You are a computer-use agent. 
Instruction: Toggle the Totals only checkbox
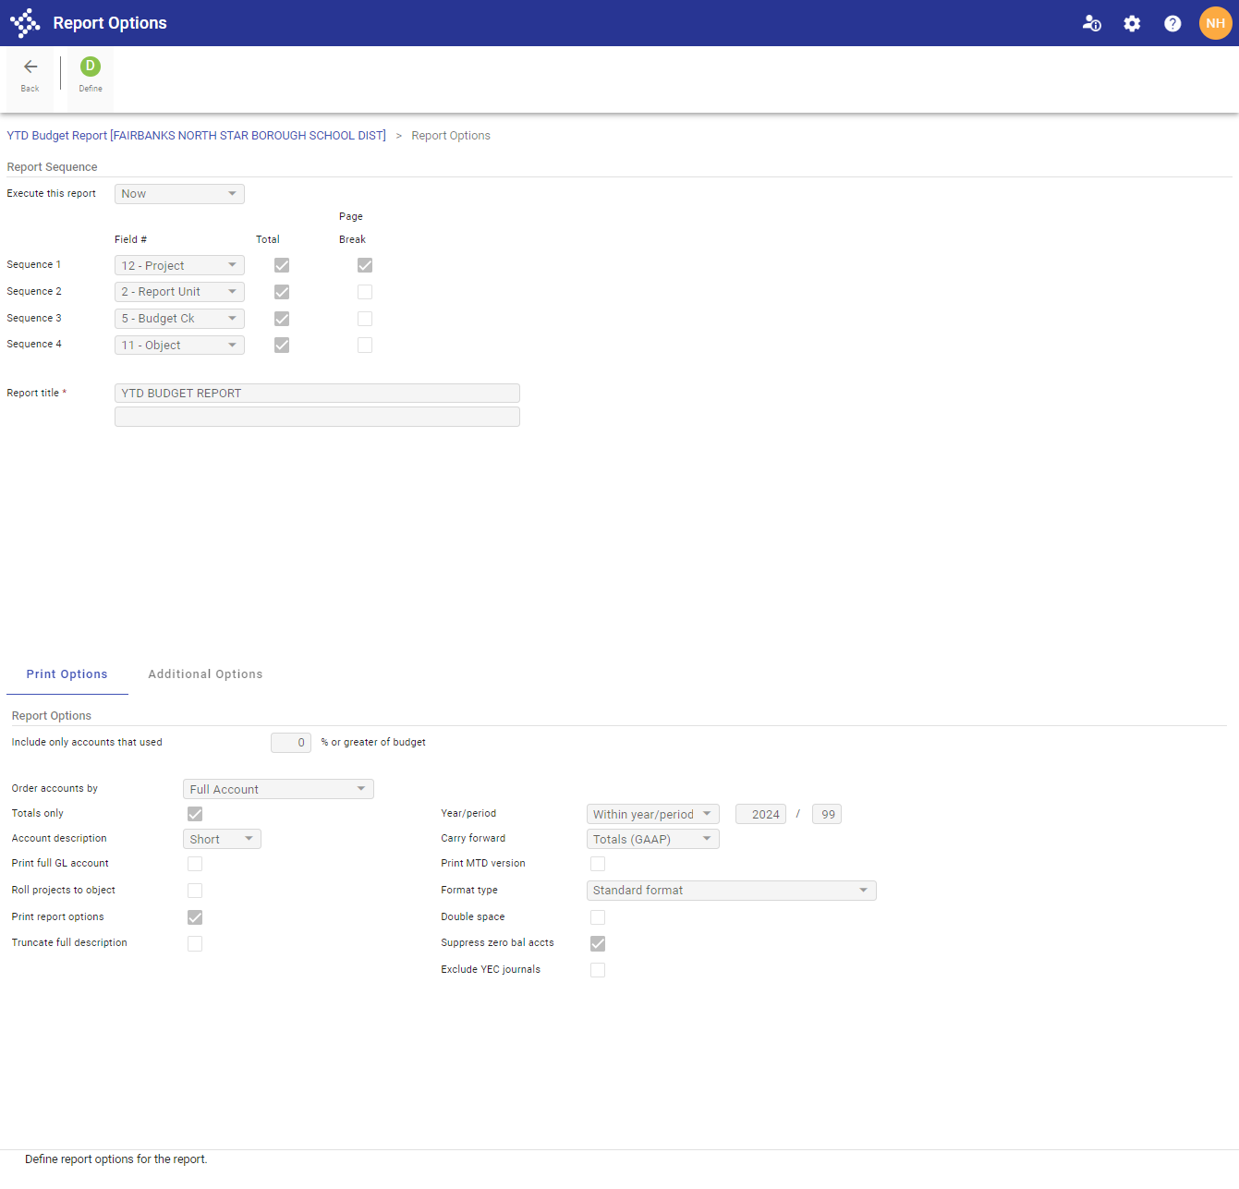click(195, 814)
